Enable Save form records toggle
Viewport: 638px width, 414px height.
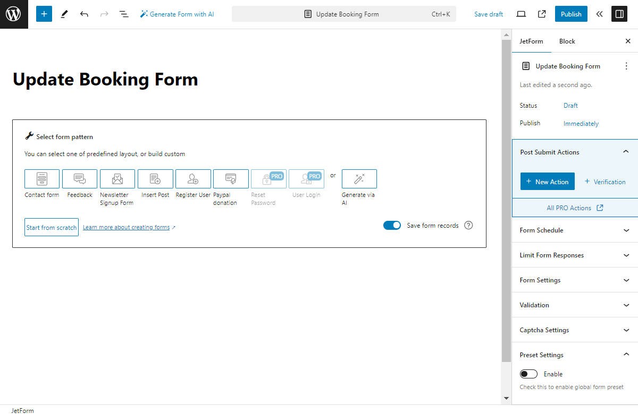click(x=392, y=225)
